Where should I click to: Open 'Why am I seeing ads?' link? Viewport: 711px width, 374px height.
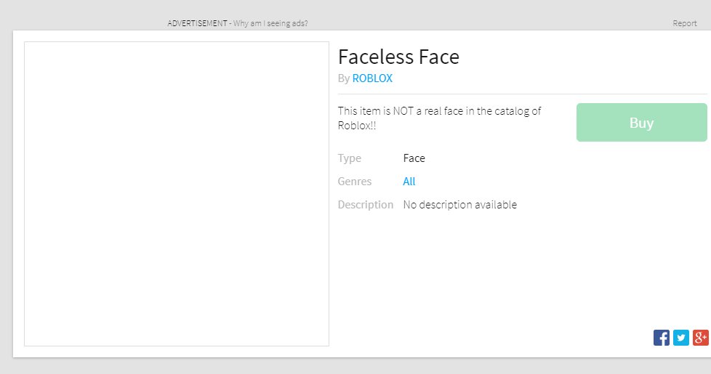(x=270, y=23)
